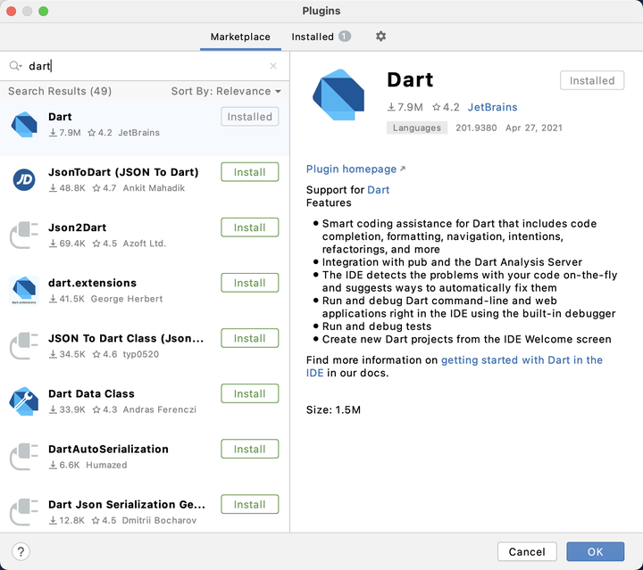
Task: Click the DartAutoSerialization plug icon
Action: [x=24, y=457]
